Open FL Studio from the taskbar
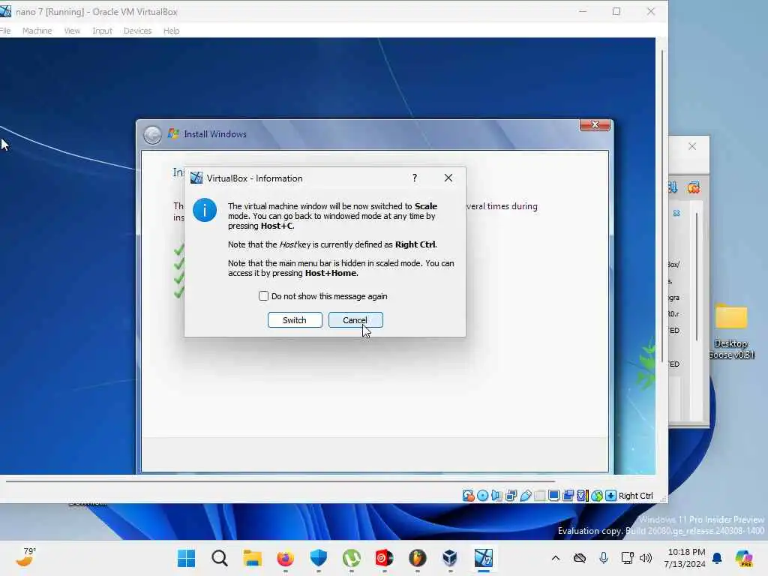Image resolution: width=768 pixels, height=576 pixels. click(417, 558)
